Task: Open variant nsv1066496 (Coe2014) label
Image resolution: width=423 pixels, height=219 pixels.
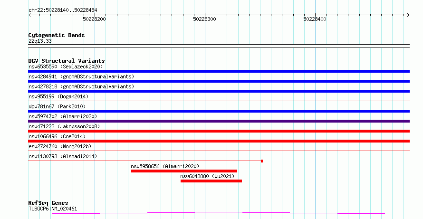Action: pyautogui.click(x=57, y=136)
